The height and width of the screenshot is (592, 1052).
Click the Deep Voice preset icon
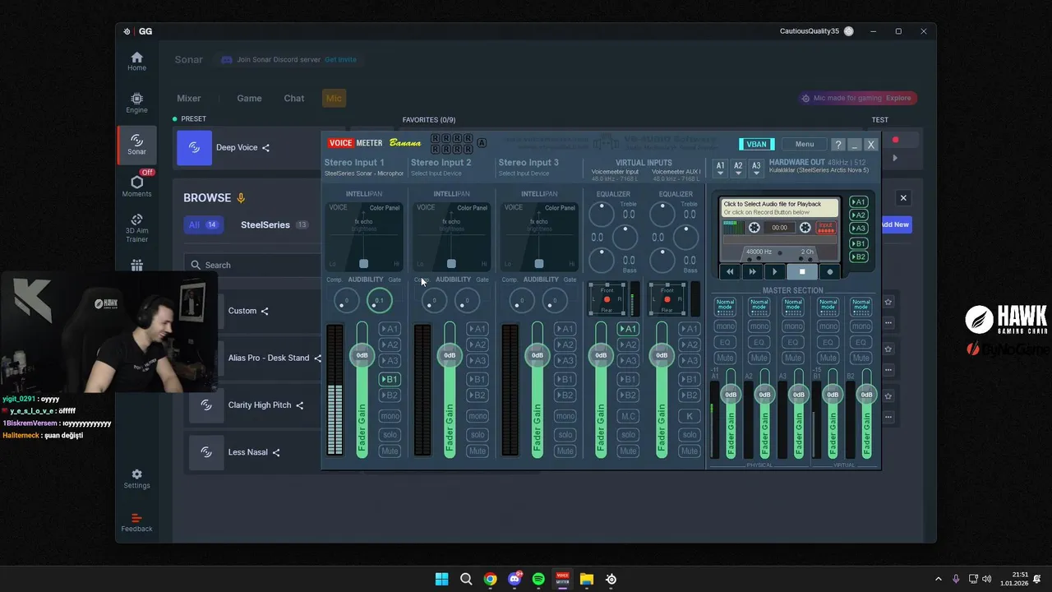[195, 148]
